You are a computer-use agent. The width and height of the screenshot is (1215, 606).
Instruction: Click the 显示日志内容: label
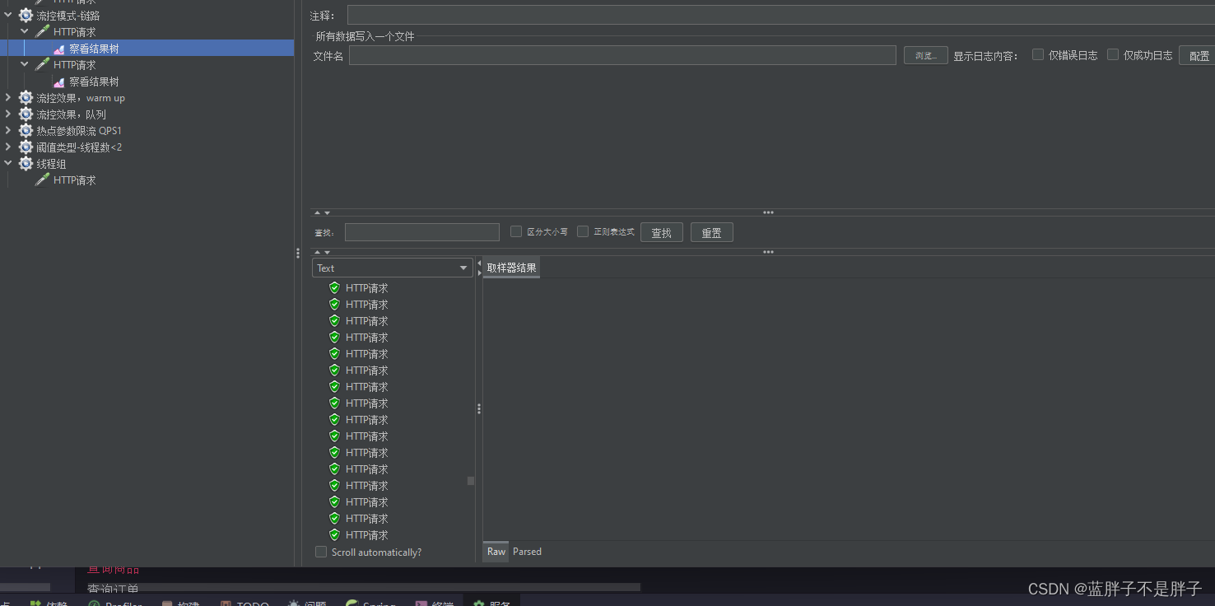[x=985, y=55]
